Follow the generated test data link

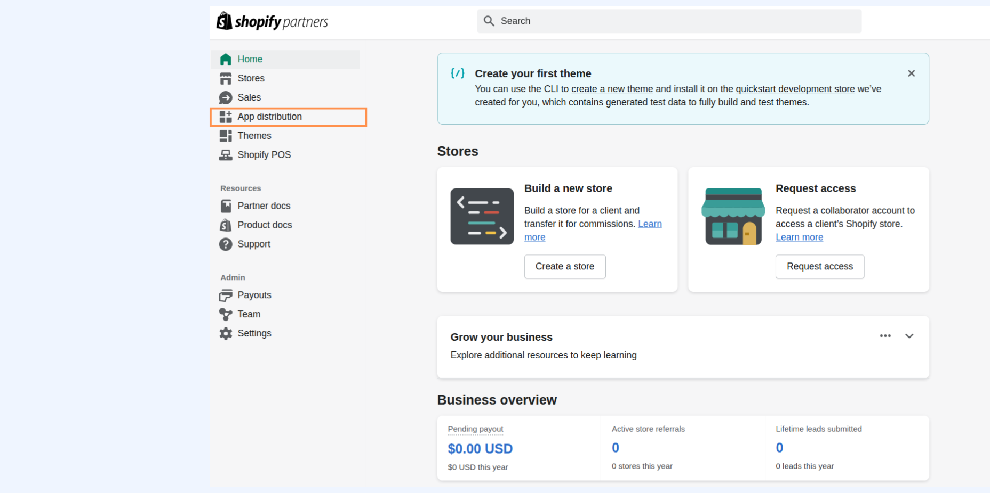[645, 102]
